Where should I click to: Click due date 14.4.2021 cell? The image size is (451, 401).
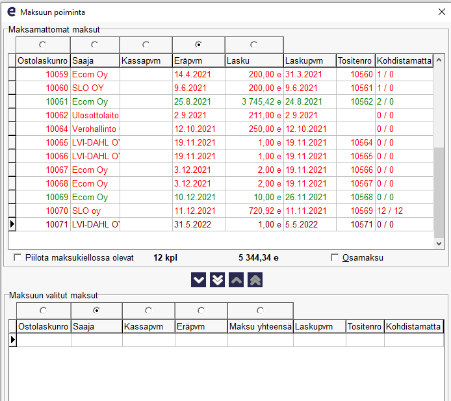199,74
